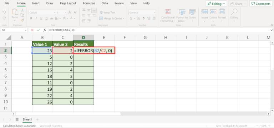
Task: Apply the percent style
Action: tap(138, 18)
